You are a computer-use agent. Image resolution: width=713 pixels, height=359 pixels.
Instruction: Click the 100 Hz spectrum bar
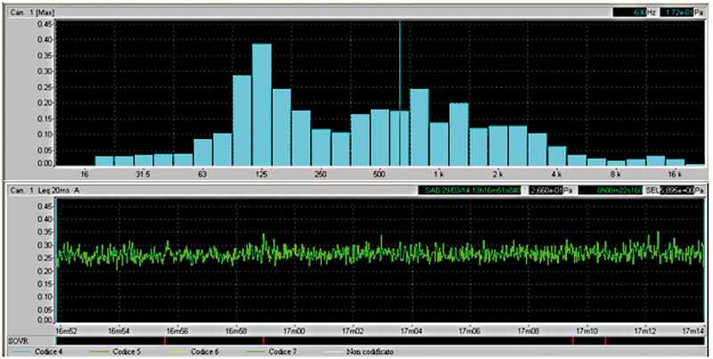click(x=242, y=120)
